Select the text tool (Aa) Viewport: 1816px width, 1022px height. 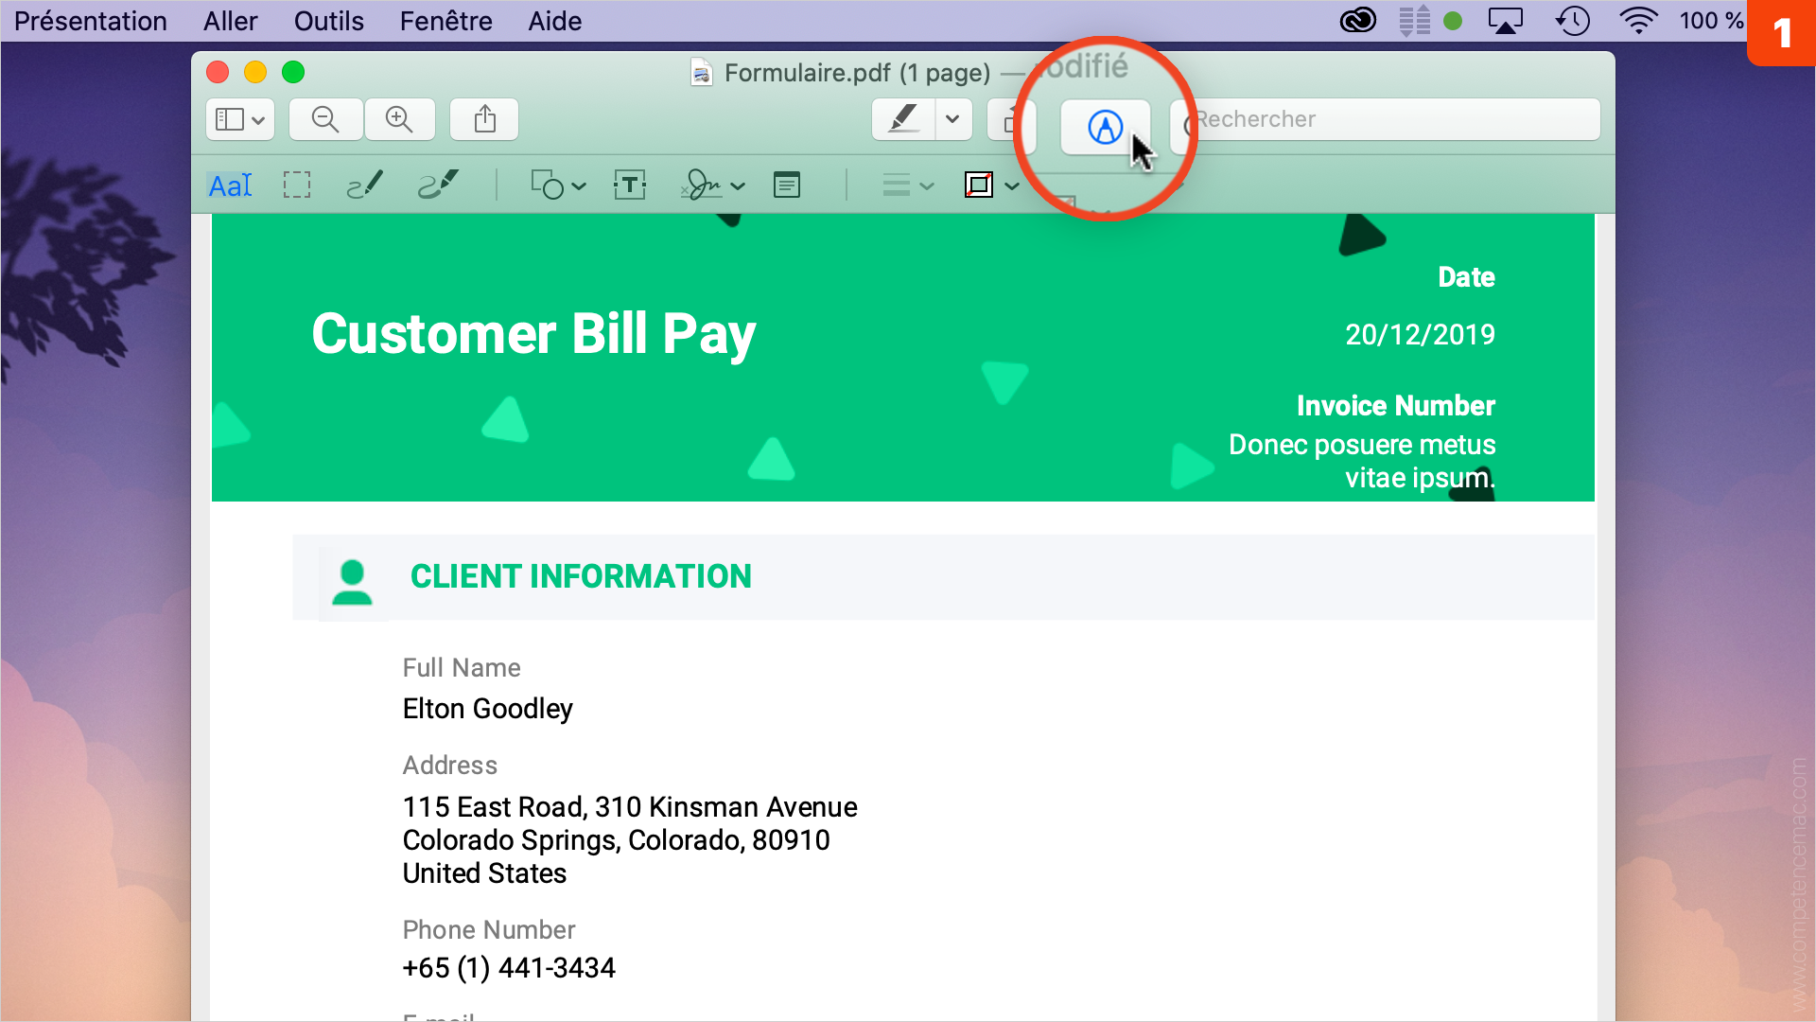(231, 185)
